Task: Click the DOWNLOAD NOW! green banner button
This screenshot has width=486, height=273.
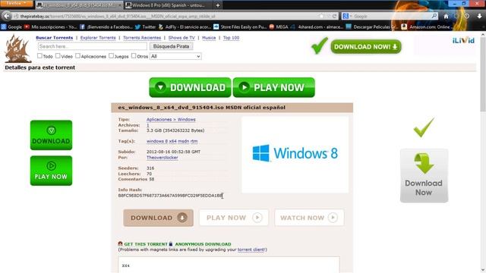Action: (x=366, y=47)
